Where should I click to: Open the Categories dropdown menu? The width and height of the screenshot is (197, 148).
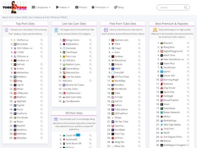coord(41,7)
